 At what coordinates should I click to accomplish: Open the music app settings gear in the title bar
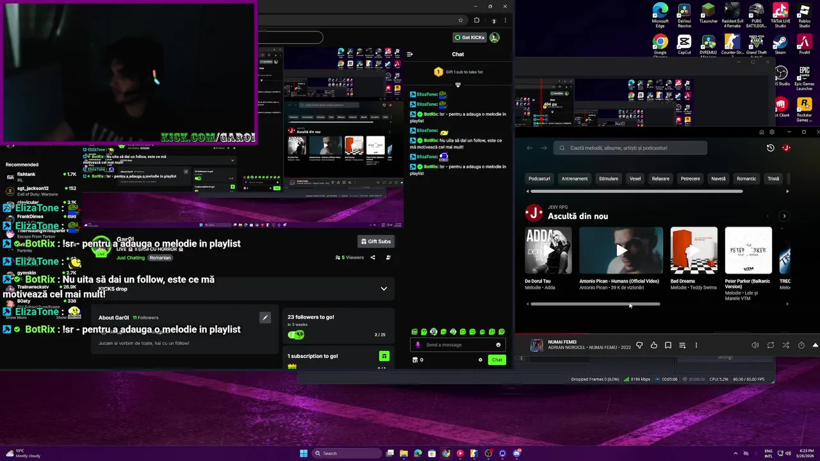click(x=772, y=132)
